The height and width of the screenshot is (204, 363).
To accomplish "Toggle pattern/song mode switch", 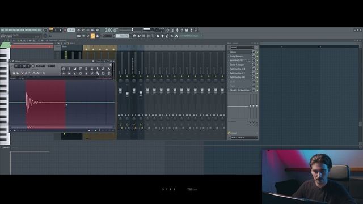I will pyautogui.click(x=52, y=29).
